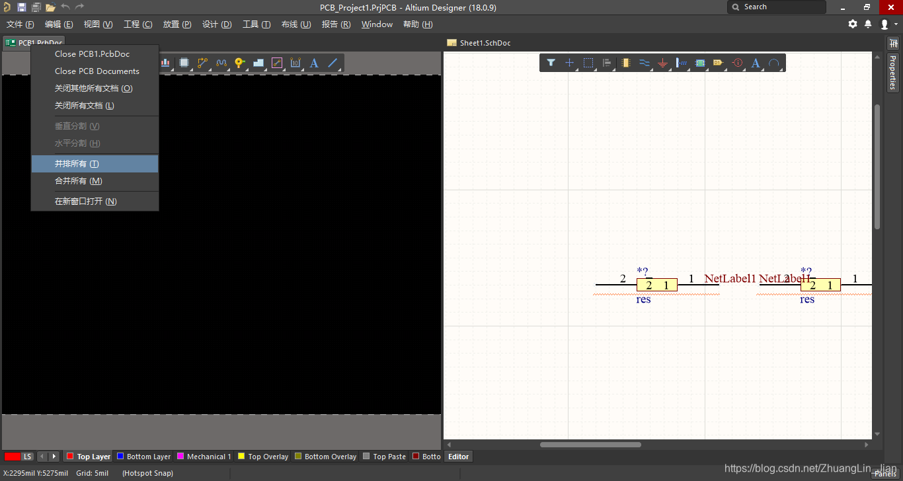This screenshot has height=481, width=903.
Task: Click the Place Port D1 icon
Action: click(718, 63)
